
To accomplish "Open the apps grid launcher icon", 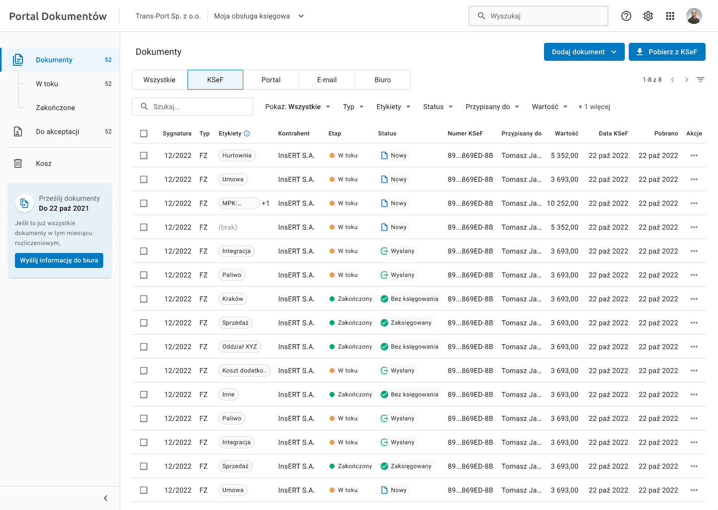I will coord(670,16).
